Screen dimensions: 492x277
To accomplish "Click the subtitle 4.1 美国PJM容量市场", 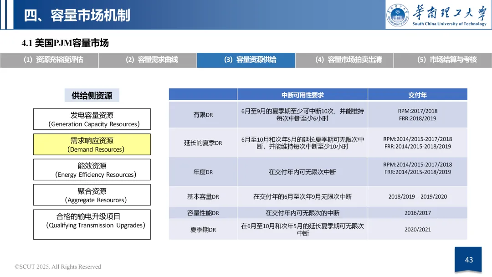I will coord(65,43).
